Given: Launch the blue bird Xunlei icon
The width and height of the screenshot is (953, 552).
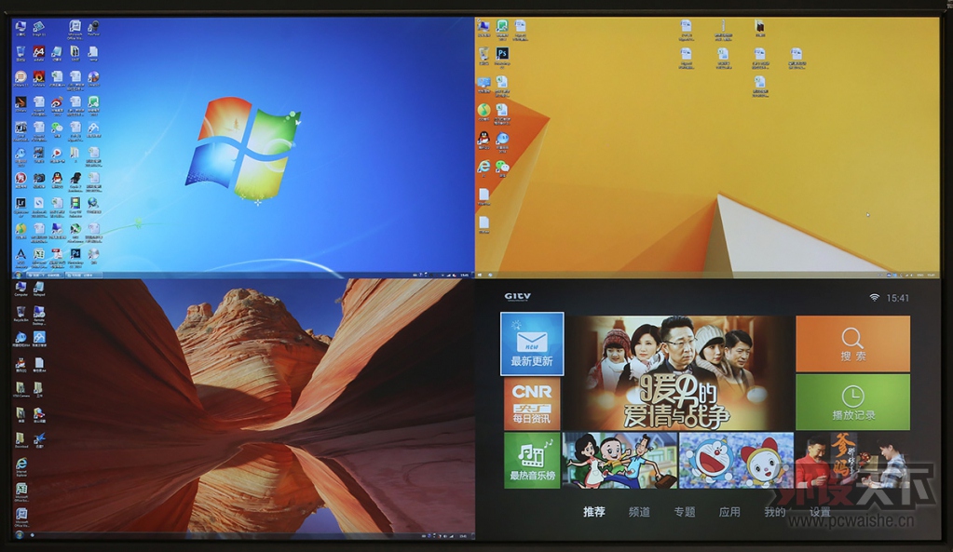Looking at the screenshot, I should [39, 437].
